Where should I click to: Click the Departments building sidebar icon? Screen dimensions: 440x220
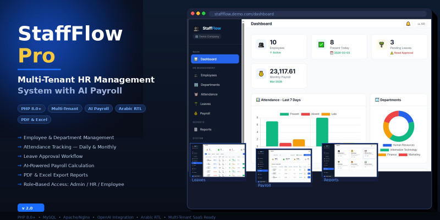pos(196,85)
